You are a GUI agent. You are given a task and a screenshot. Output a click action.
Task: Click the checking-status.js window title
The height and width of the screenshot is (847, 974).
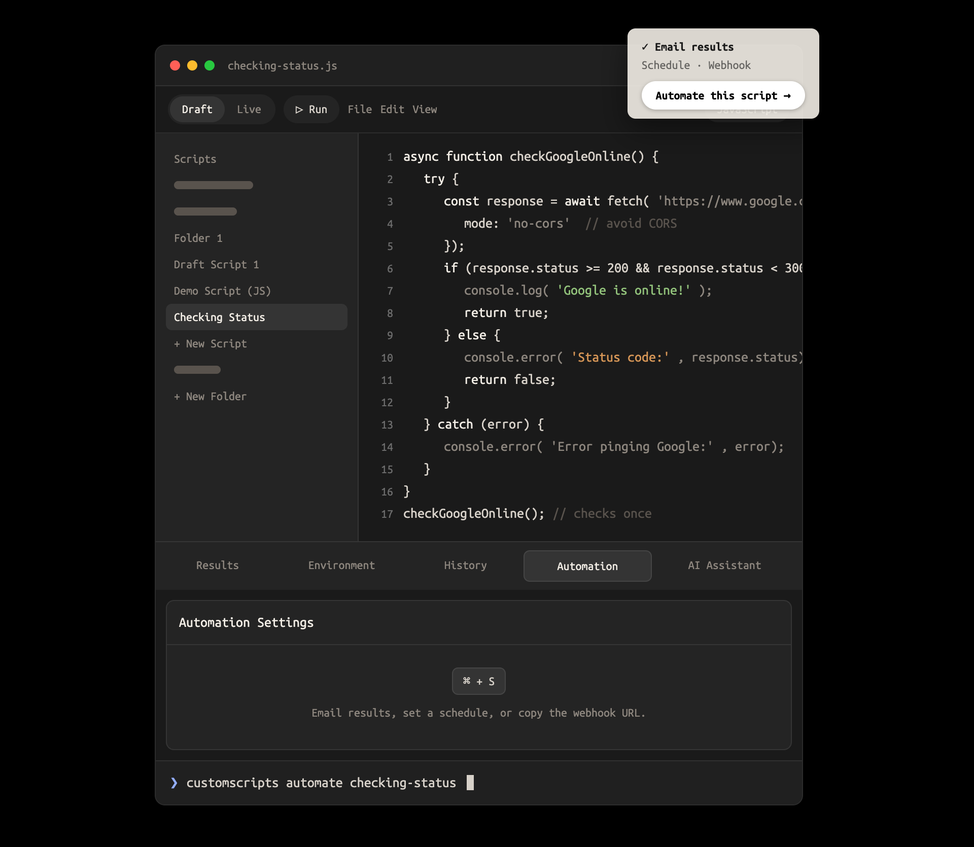[x=282, y=65]
